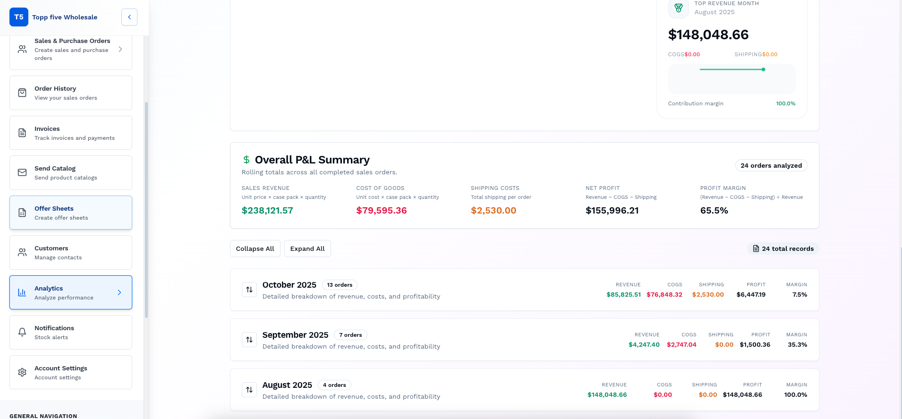Click the 24 total records badge
This screenshot has width=902, height=419.
coord(783,248)
